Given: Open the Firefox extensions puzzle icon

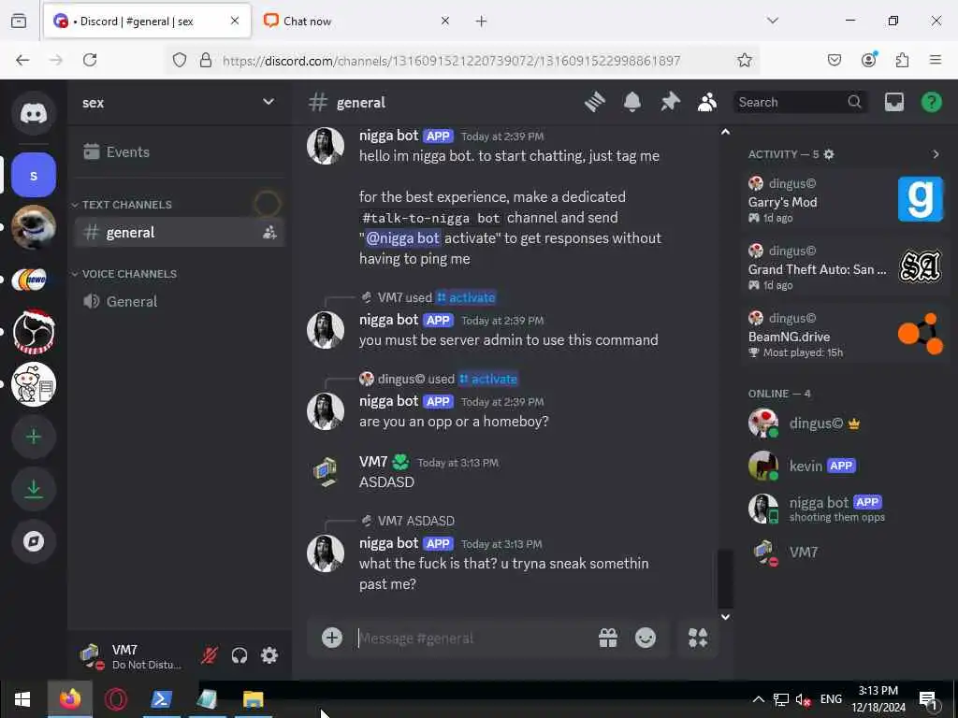Looking at the screenshot, I should pyautogui.click(x=903, y=60).
